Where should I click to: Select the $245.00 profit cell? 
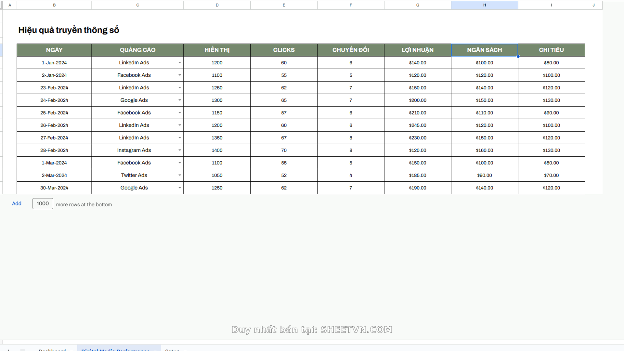pos(417,125)
